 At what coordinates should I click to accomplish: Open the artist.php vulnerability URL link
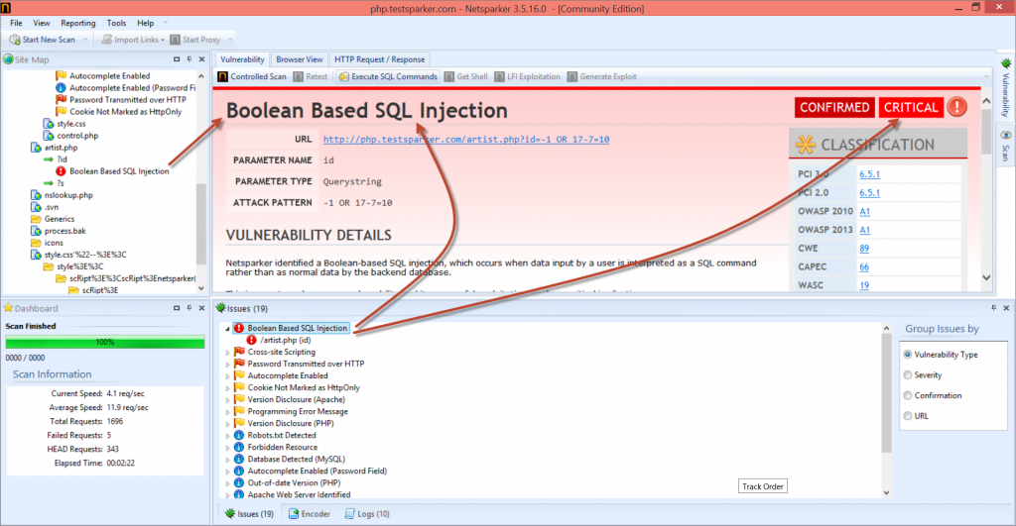[465, 140]
